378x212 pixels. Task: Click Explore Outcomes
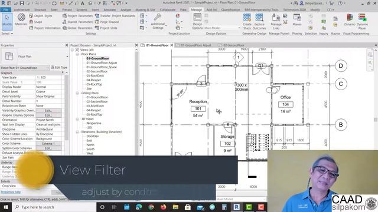(x=259, y=21)
